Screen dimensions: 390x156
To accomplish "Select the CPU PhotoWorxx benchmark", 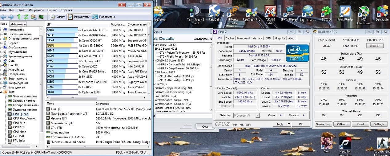I will click(24, 118).
